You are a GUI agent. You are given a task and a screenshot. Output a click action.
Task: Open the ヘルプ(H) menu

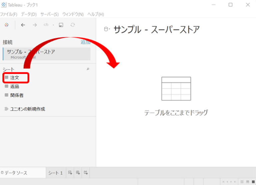click(x=96, y=14)
